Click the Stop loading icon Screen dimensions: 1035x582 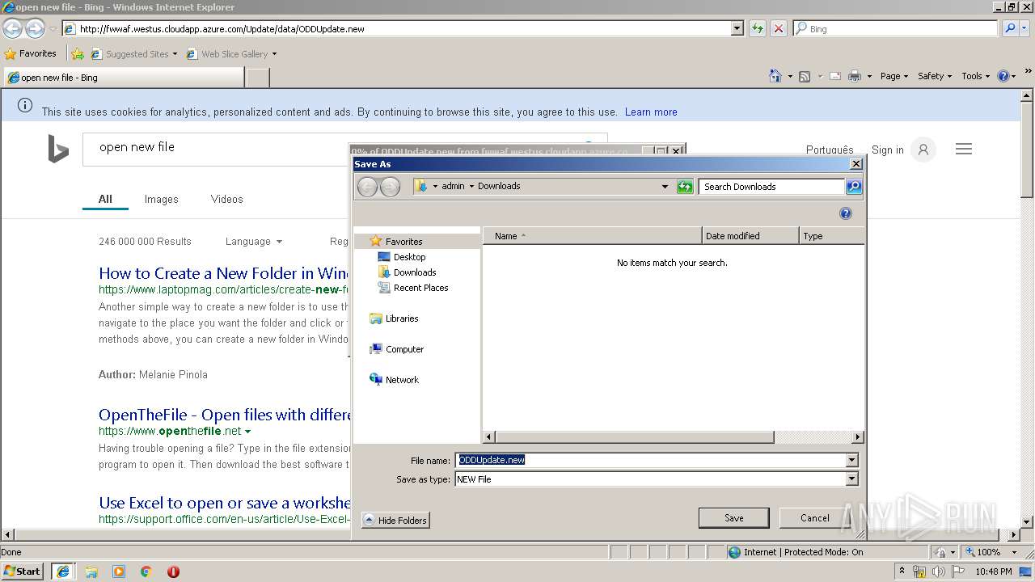779,28
